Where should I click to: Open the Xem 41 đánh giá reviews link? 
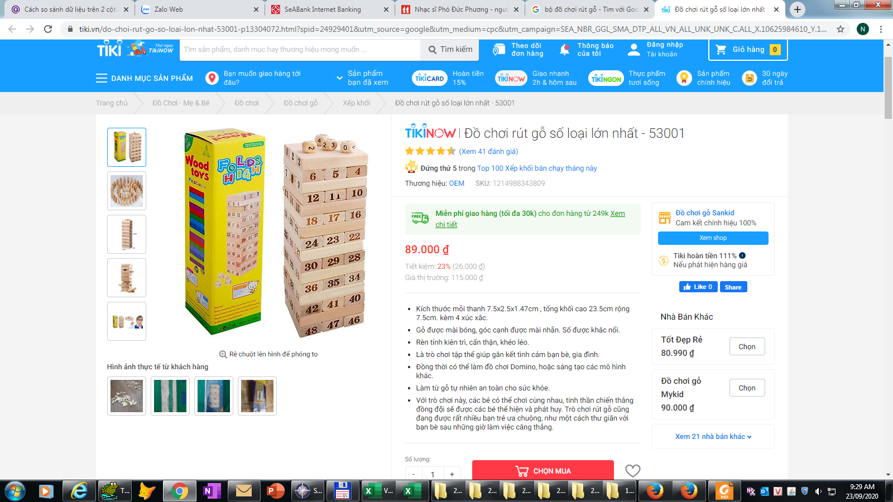point(488,151)
